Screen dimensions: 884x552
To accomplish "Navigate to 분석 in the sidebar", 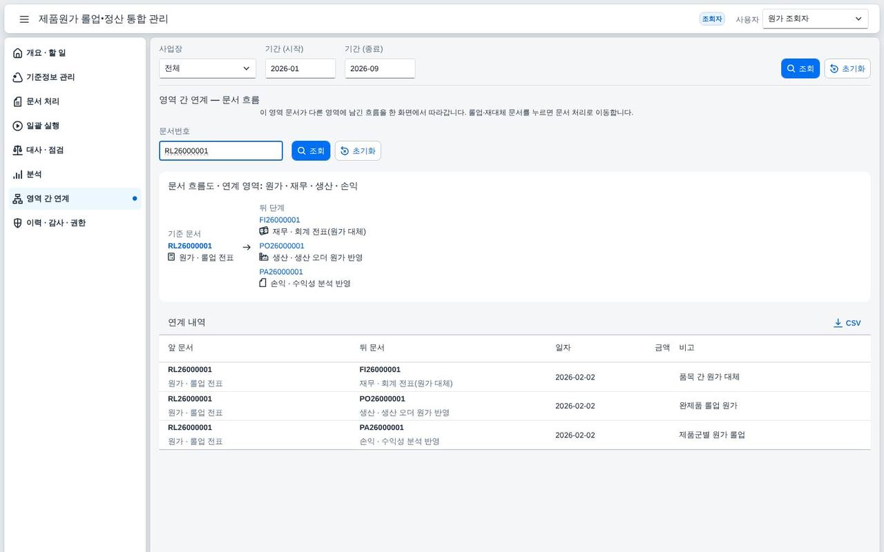I will (x=75, y=175).
